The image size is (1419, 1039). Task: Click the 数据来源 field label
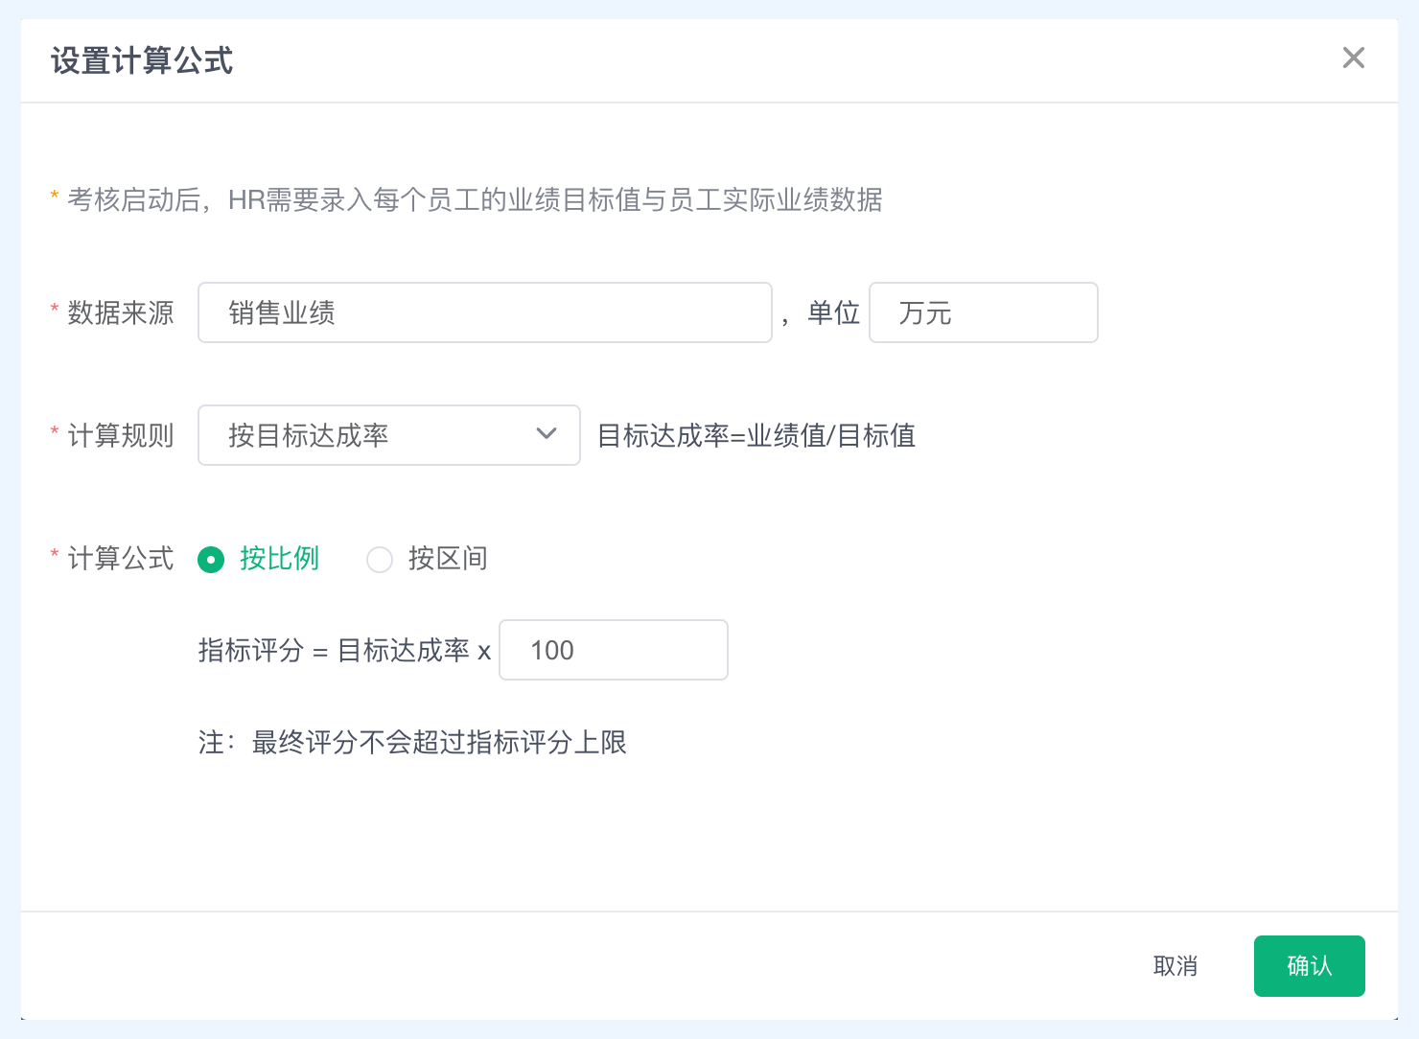point(121,313)
